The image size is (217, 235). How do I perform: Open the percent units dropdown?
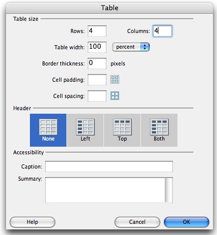click(x=131, y=47)
